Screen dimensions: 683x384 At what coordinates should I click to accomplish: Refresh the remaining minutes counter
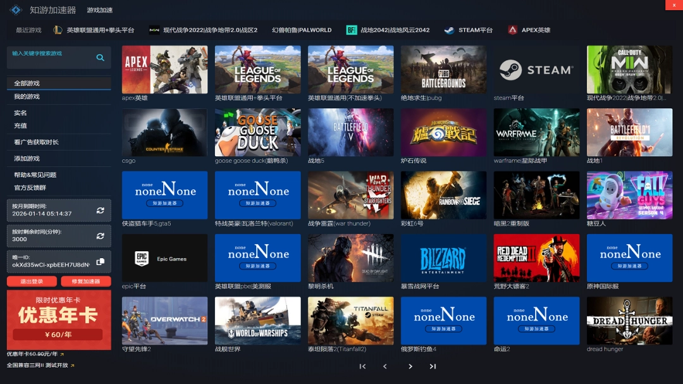tap(100, 236)
